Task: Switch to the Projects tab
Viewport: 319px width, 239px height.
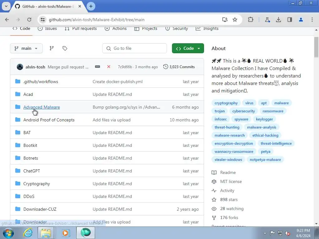Action: tap(146, 29)
